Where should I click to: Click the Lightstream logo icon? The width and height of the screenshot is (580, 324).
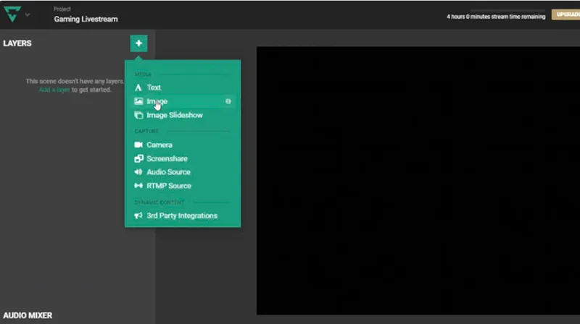[12, 14]
